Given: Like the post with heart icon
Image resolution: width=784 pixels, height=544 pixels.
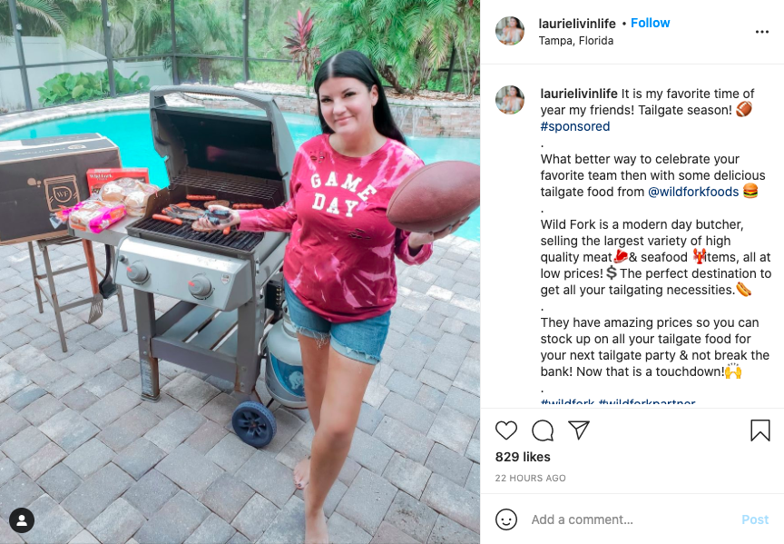Looking at the screenshot, I should click(506, 430).
